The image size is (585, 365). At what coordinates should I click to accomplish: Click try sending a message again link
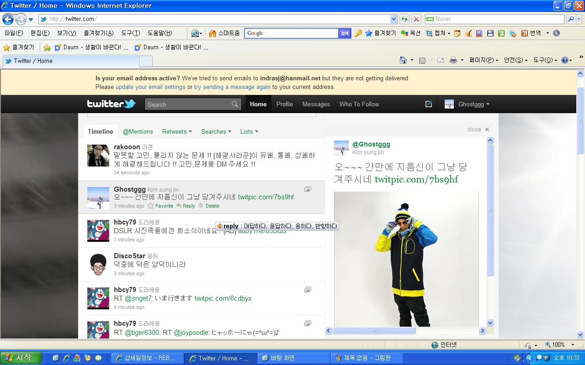[232, 87]
